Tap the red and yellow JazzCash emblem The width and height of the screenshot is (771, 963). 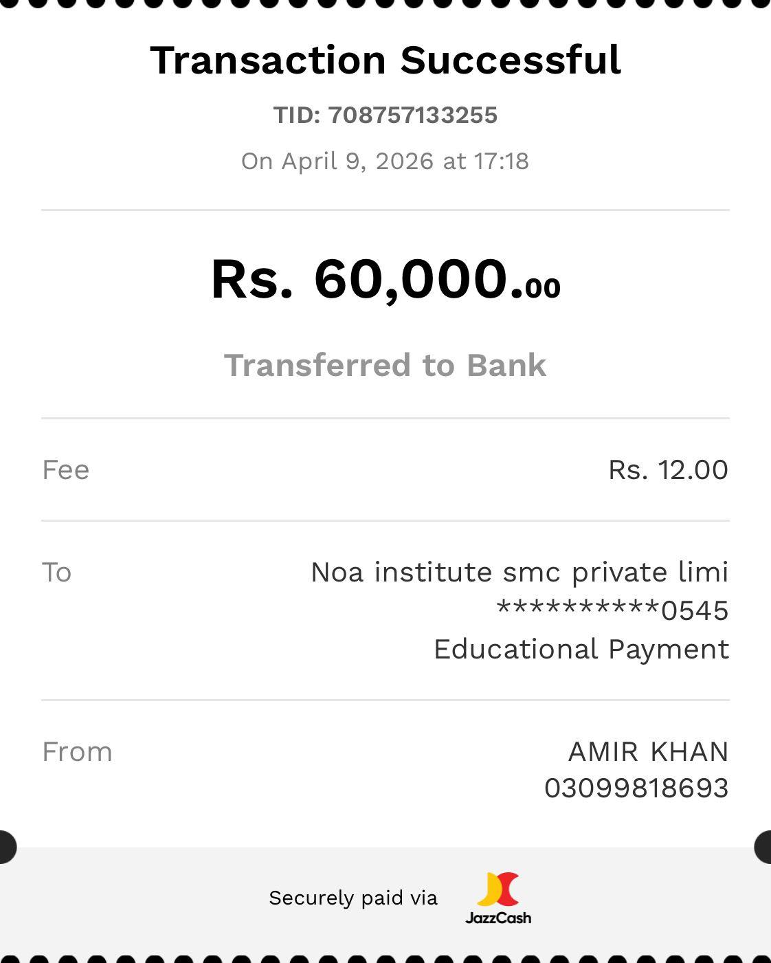pos(499,889)
